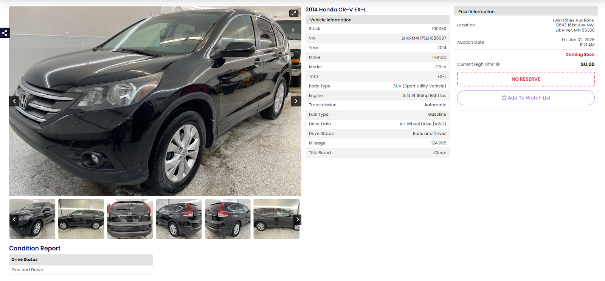
Task: Click the NO RESERVE box
Action: click(x=526, y=79)
